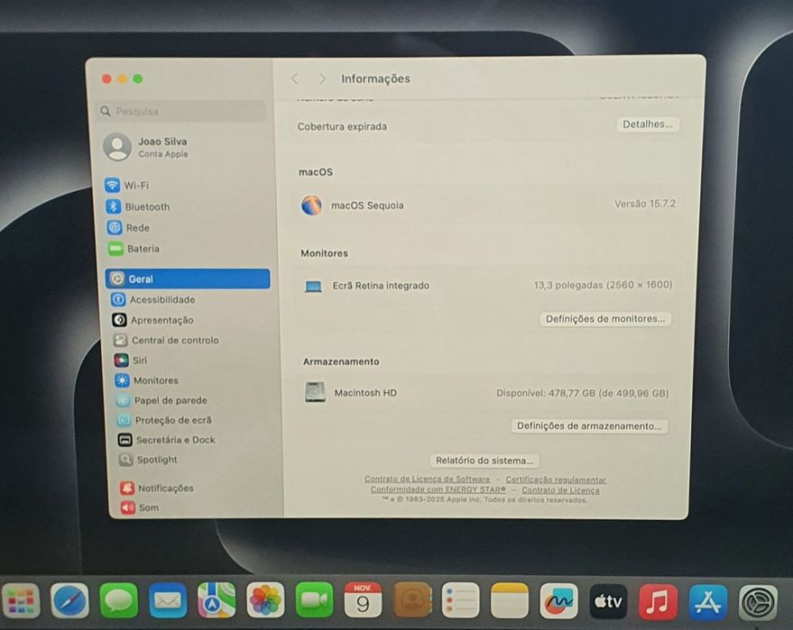Open FaceTime from the Dock

314,600
